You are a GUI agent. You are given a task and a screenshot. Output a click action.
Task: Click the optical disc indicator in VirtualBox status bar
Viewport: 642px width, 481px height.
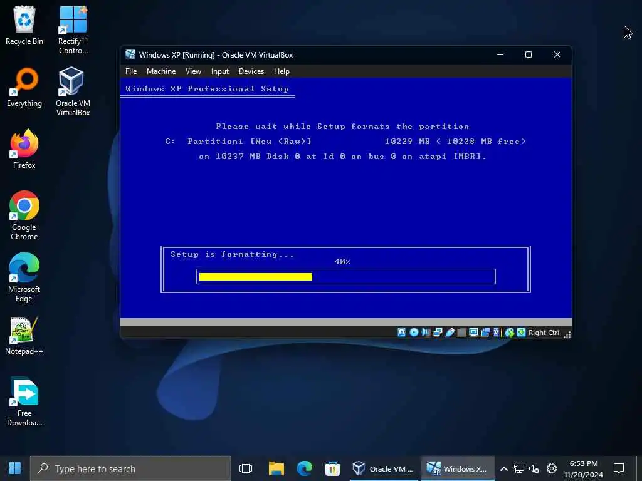(414, 333)
